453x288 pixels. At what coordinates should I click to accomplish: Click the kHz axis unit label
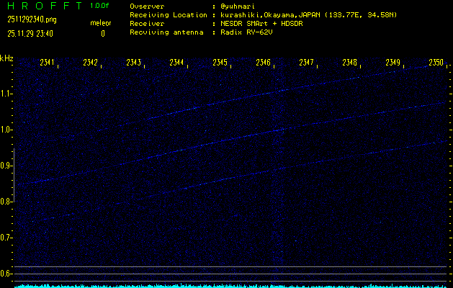coord(6,58)
